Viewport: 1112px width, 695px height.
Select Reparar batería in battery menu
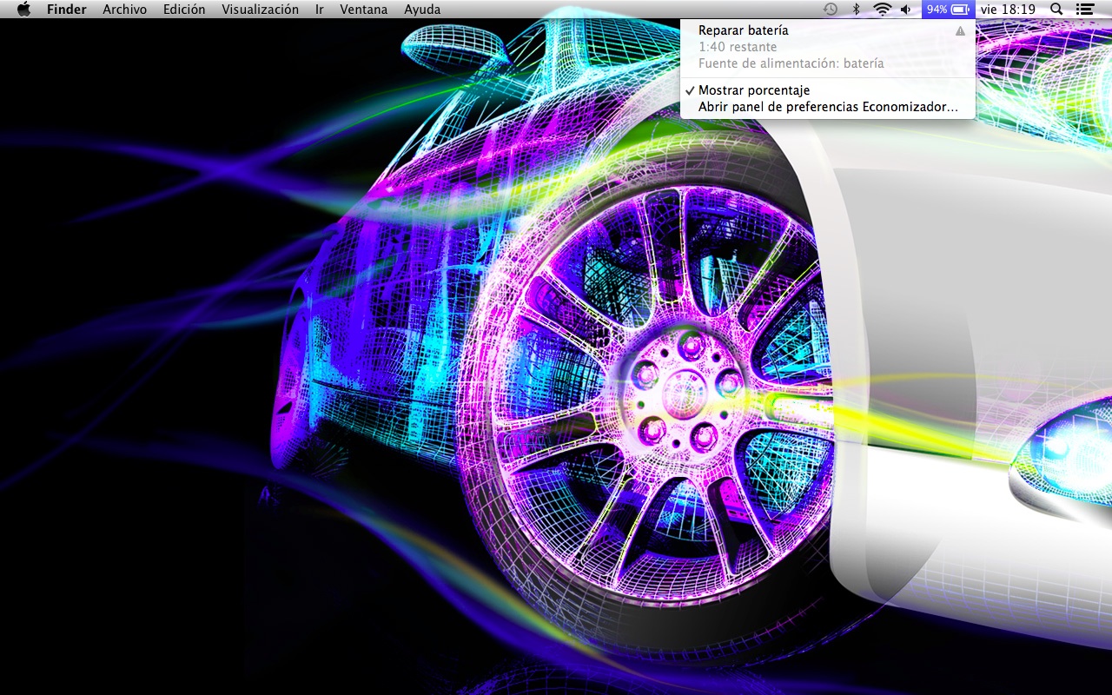tap(743, 30)
